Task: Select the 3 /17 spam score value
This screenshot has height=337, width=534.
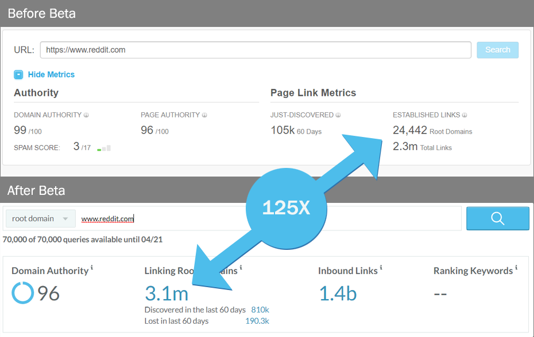Action: coord(82,147)
